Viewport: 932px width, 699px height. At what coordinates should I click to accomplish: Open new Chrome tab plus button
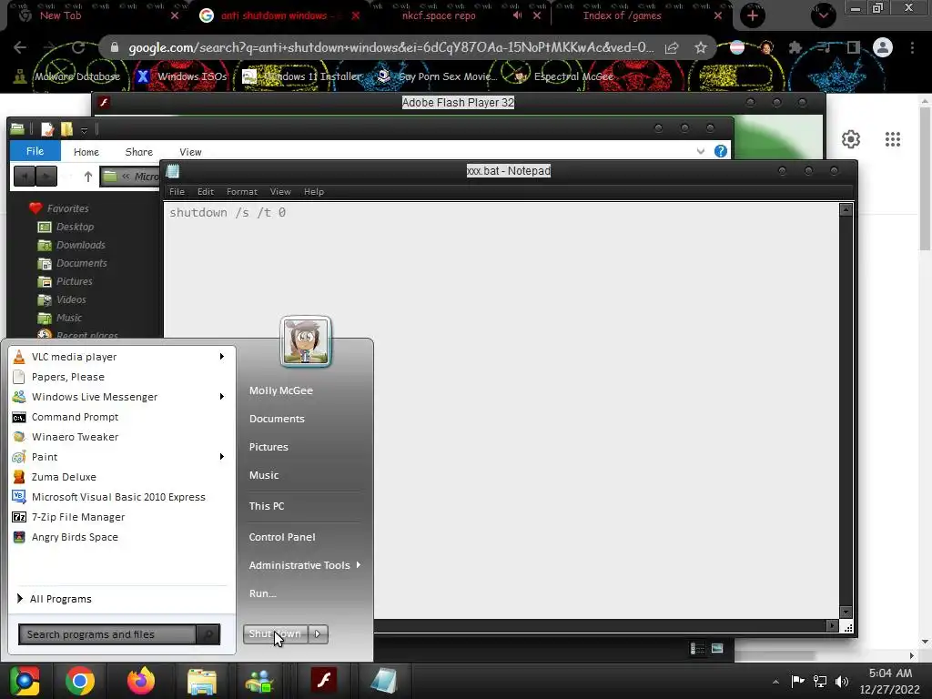753,15
